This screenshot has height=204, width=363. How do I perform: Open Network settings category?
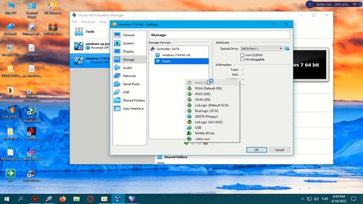coord(129,76)
